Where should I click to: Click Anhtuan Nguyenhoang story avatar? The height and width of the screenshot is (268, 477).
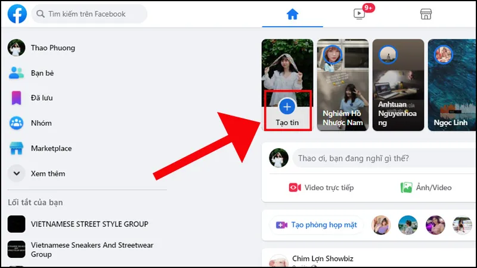tap(388, 55)
